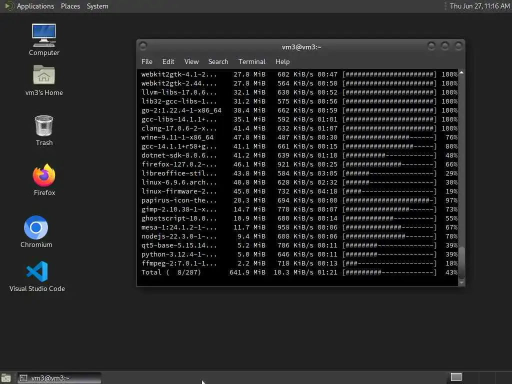The height and width of the screenshot is (384, 512).
Task: Minimize the terminal window
Action: coord(431,46)
